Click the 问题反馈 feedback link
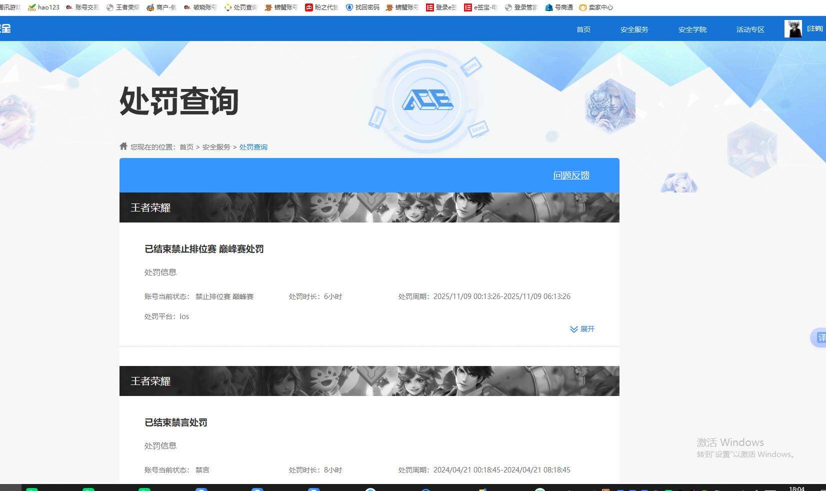 tap(570, 175)
